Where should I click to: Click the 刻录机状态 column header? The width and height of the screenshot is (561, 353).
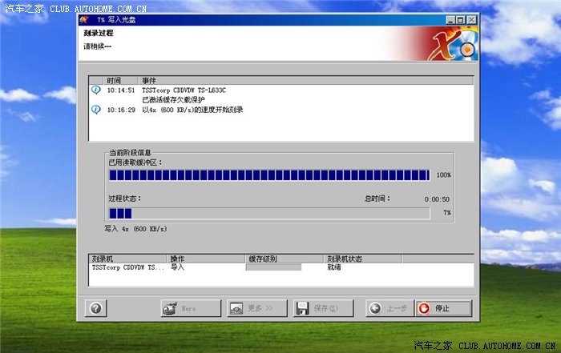coord(345,259)
